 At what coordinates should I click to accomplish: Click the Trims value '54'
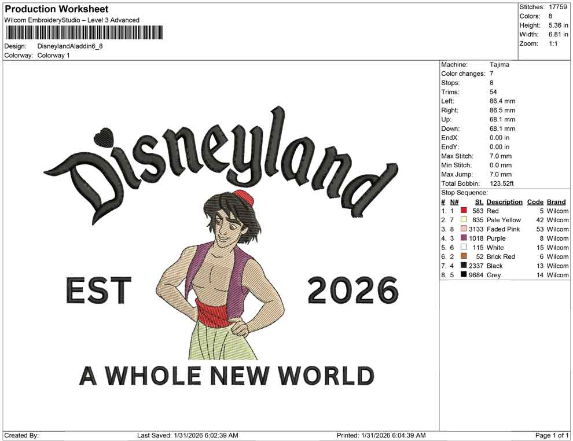click(x=493, y=92)
